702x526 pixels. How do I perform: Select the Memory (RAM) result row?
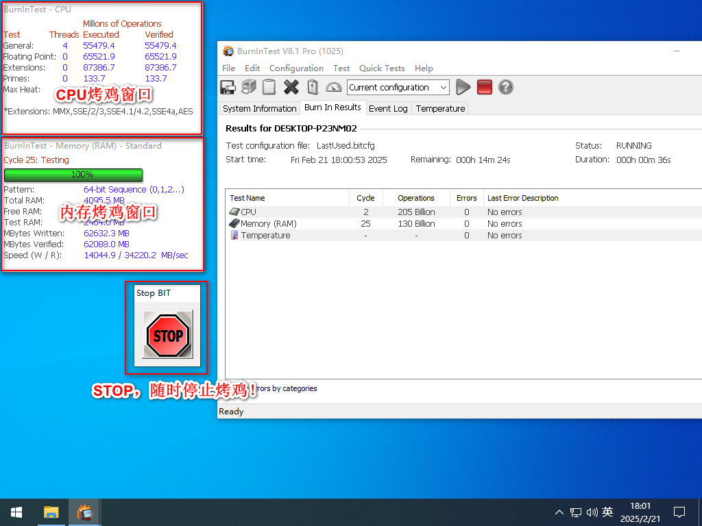coord(269,224)
